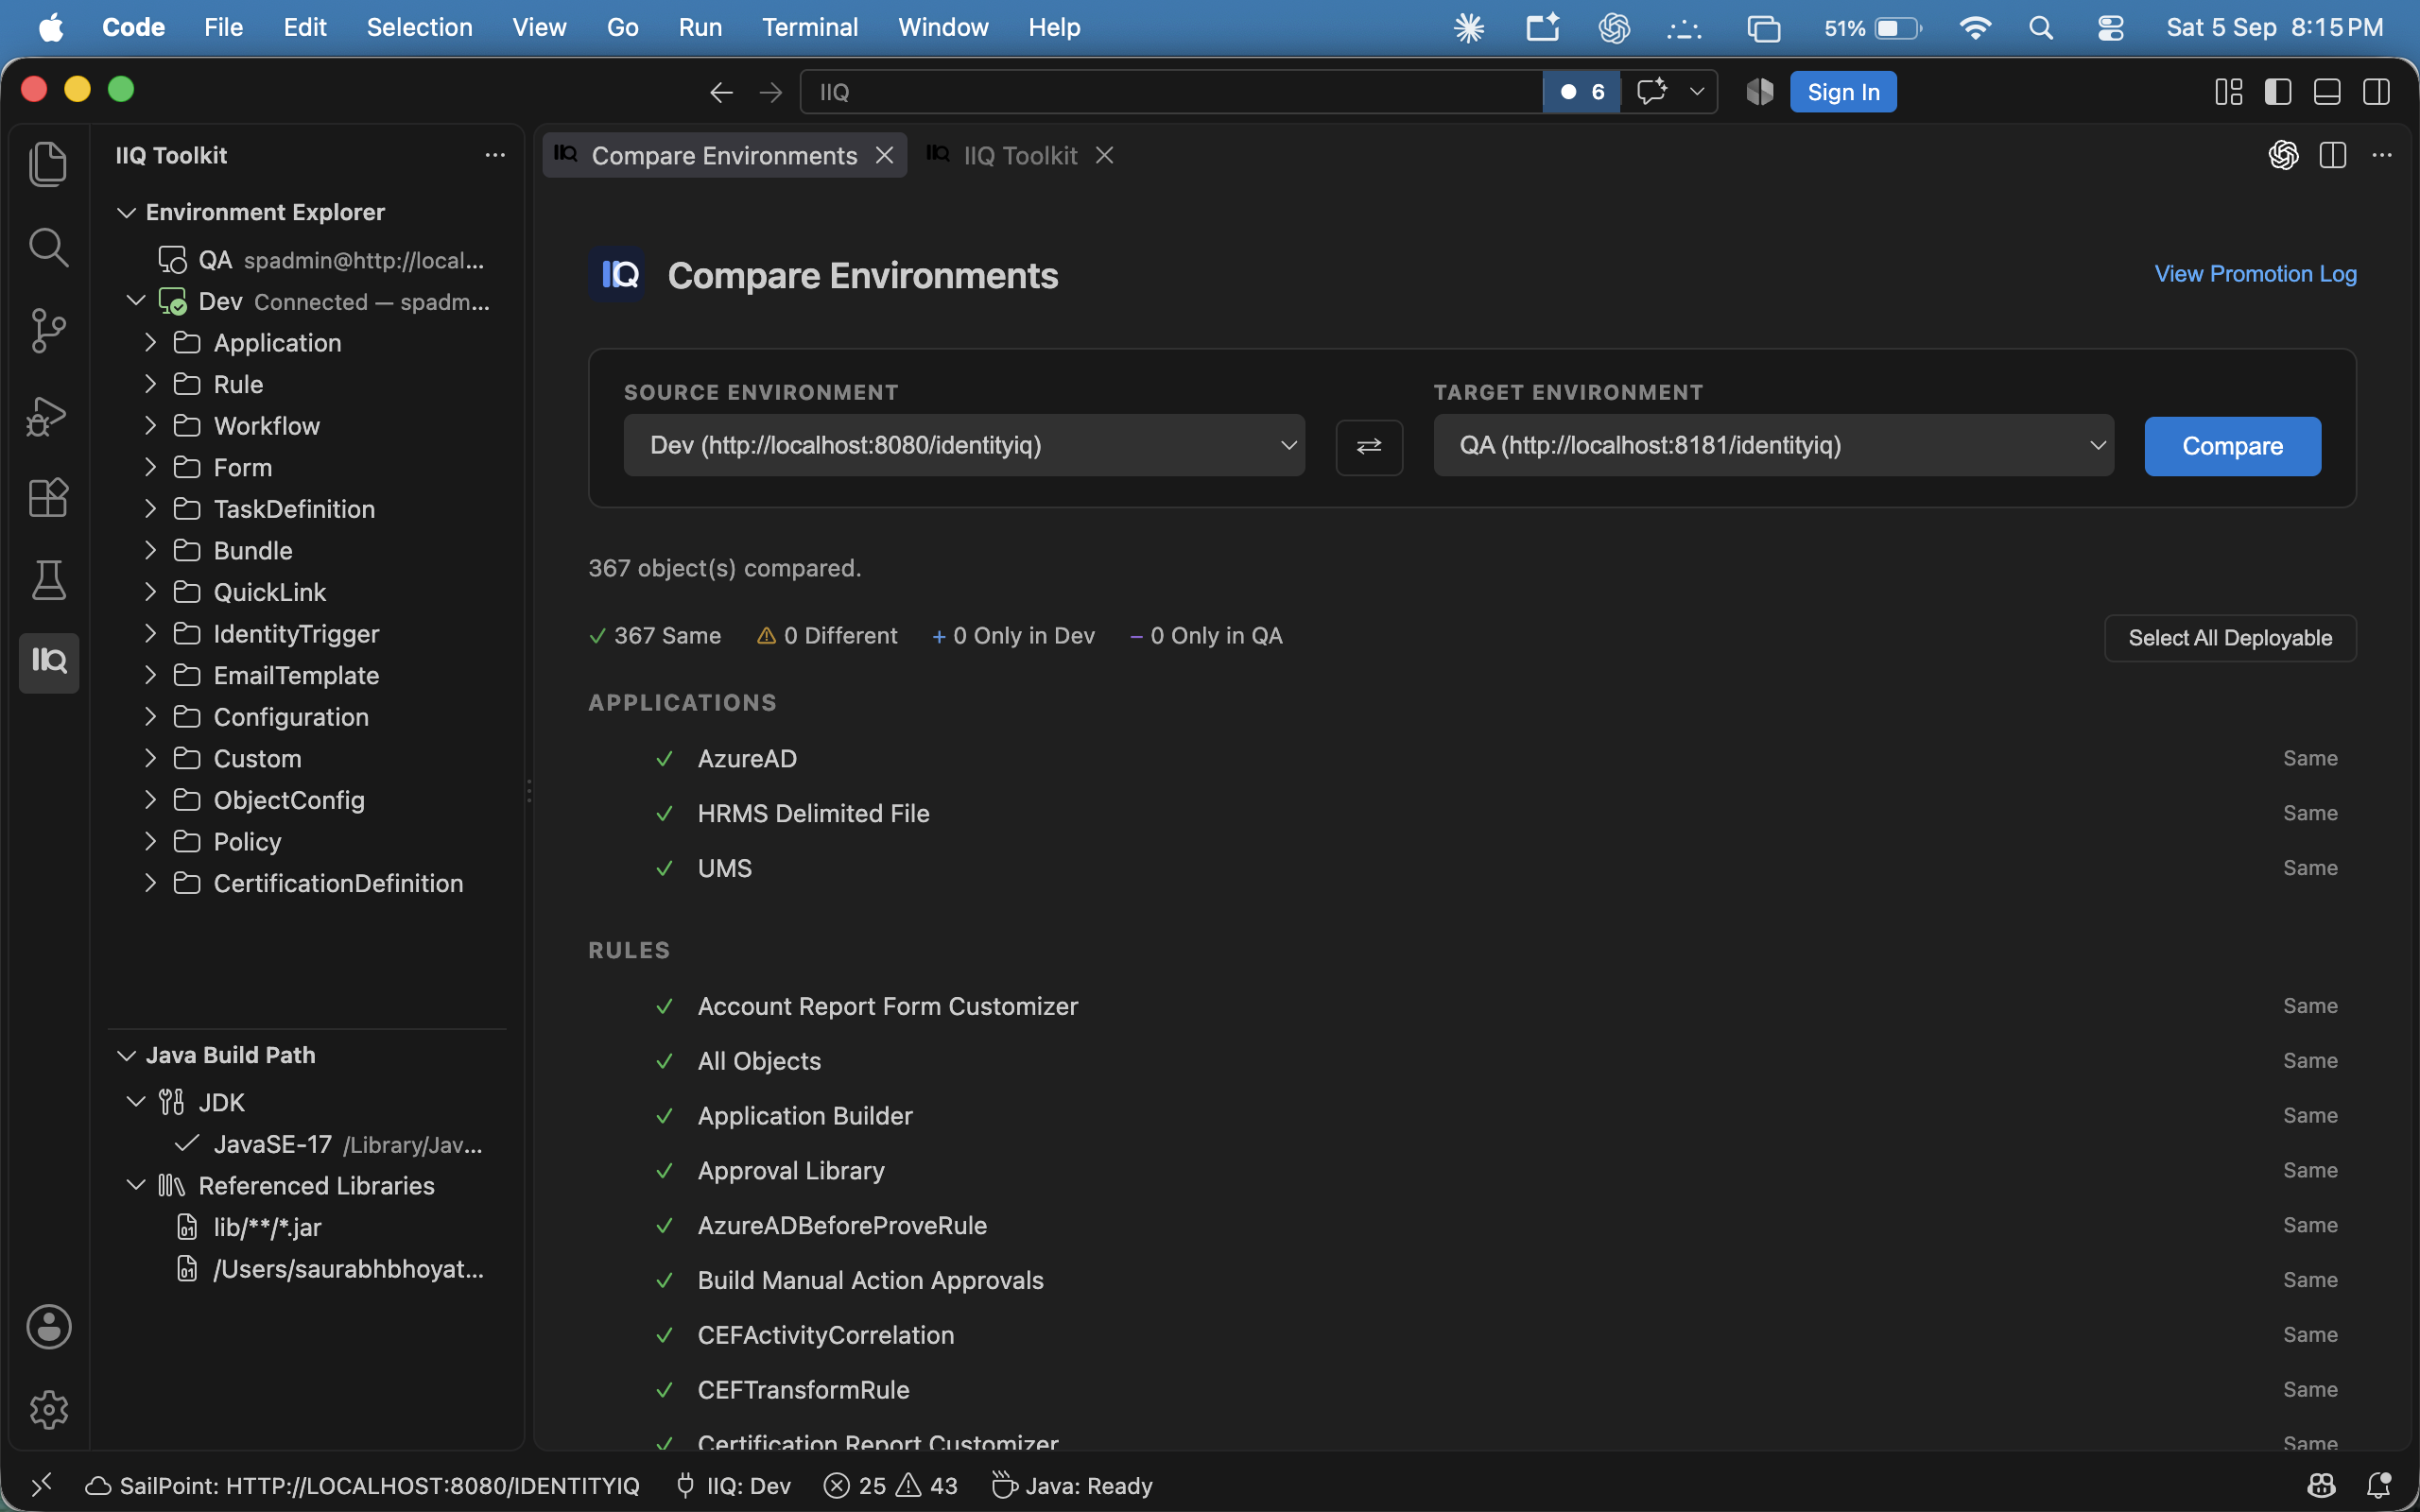The width and height of the screenshot is (2420, 1512).
Task: Click the Wi-Fi menu bar icon
Action: [1975, 27]
